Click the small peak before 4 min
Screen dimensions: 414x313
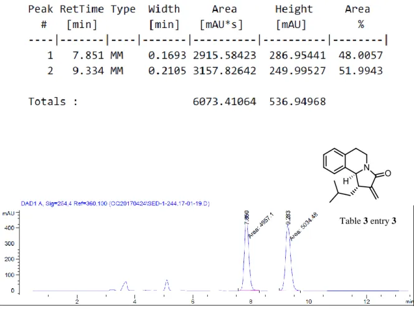pos(125,286)
